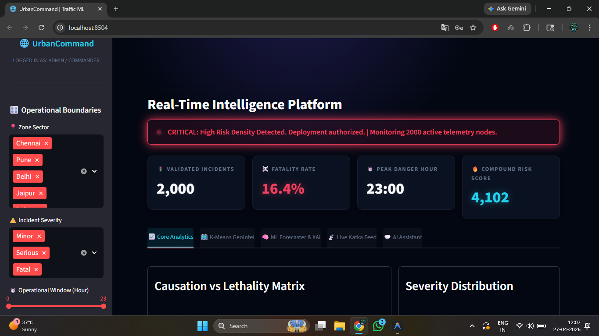Click the Compound Risk Score value 4,102
The height and width of the screenshot is (336, 599).
pos(490,198)
